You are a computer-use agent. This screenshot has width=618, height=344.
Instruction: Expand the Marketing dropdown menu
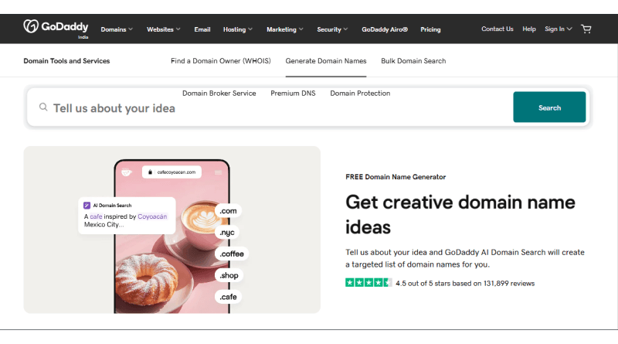pyautogui.click(x=285, y=29)
